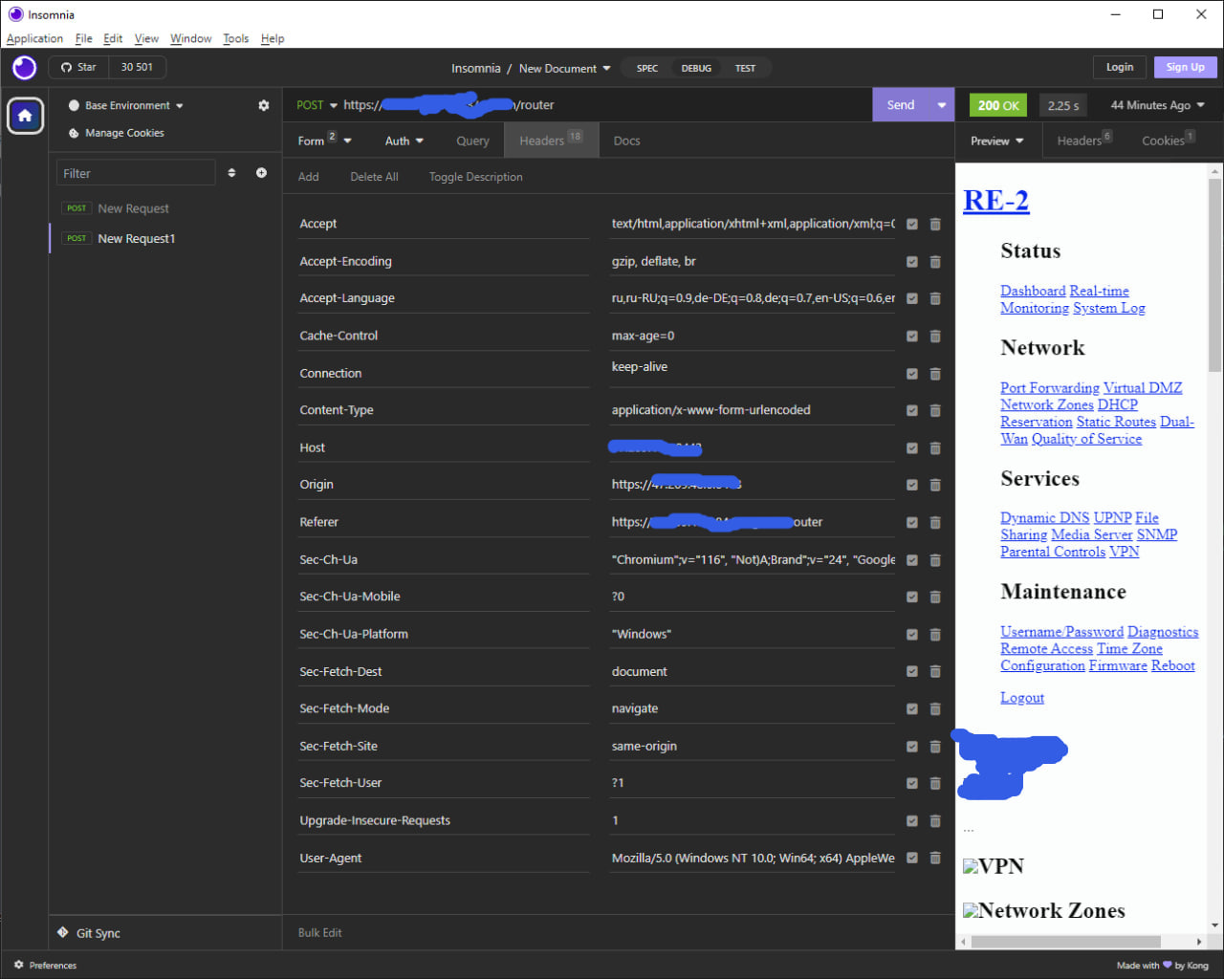The image size is (1224, 979).
Task: Toggle the Sec-Fetch-Site header checkbox
Action: 912,746
